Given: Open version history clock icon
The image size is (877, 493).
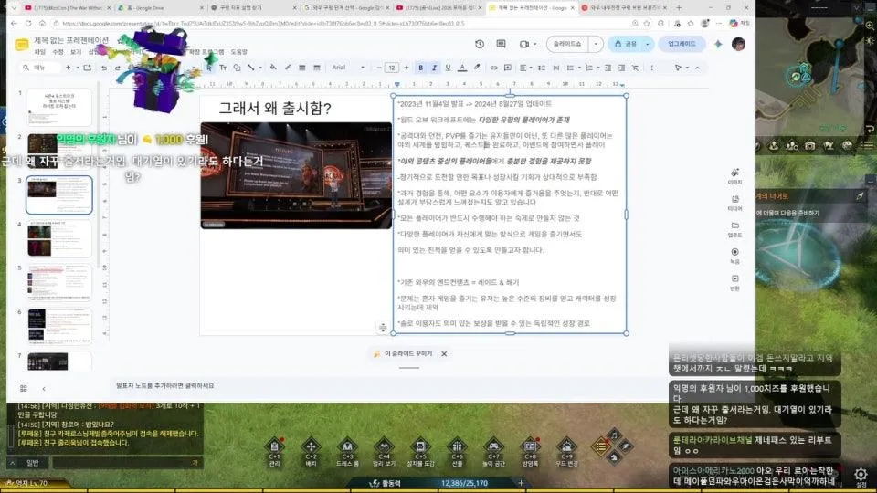Looking at the screenshot, I should pos(480,44).
